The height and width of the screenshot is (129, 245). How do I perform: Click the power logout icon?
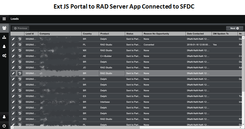click(4, 126)
